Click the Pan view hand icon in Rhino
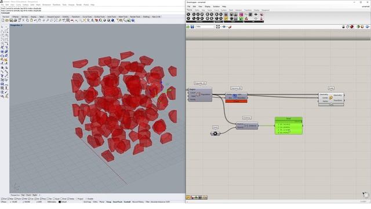The image size is (371, 209). [39, 20]
